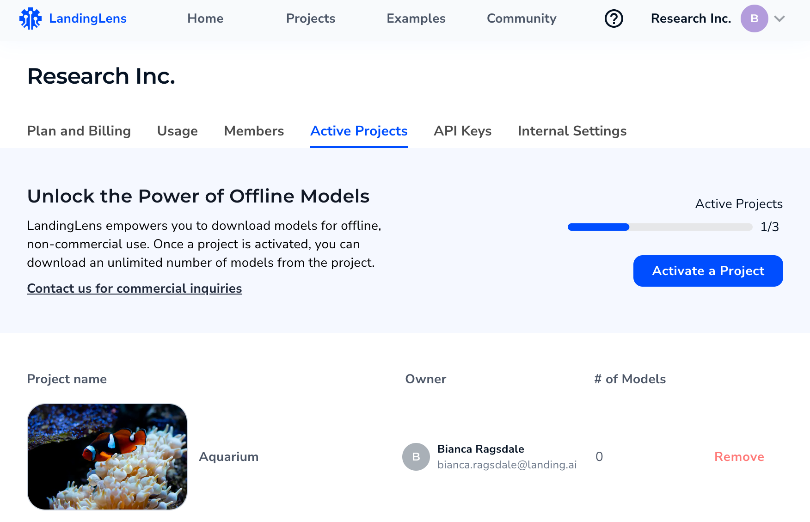Click the models count 0 for Aquarium
The width and height of the screenshot is (810, 522).
(x=599, y=457)
